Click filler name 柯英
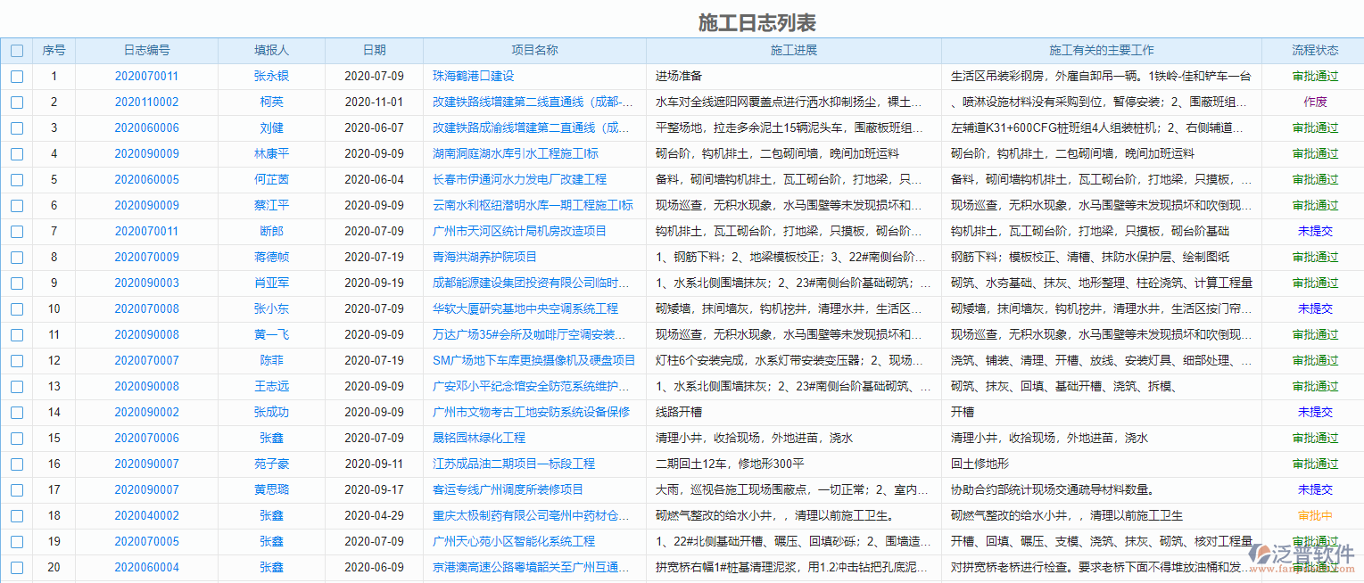Image resolution: width=1364 pixels, height=583 pixels. [271, 102]
